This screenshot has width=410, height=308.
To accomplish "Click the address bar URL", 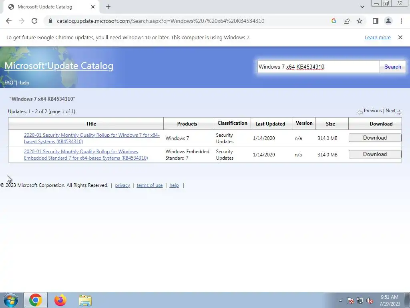I will point(161,21).
